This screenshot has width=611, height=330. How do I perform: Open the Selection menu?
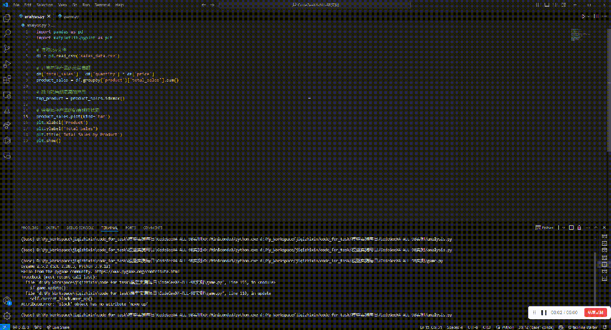tap(45, 5)
